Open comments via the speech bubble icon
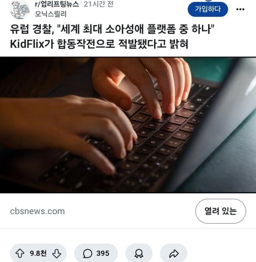The height and width of the screenshot is (262, 256). coord(87,253)
